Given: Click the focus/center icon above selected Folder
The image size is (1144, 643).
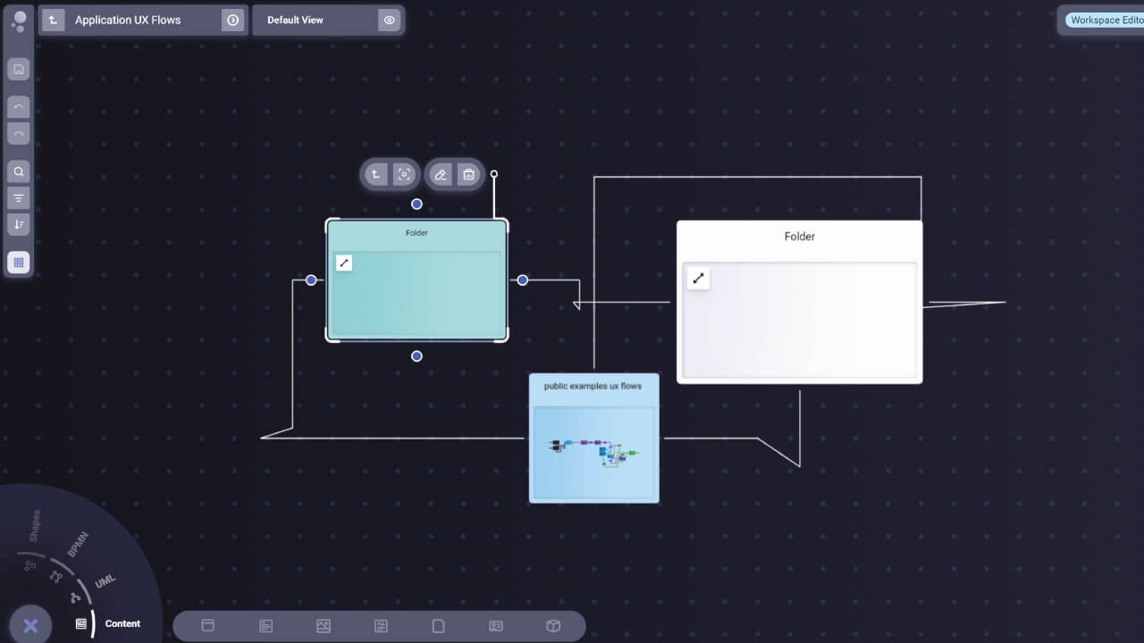Looking at the screenshot, I should point(404,175).
